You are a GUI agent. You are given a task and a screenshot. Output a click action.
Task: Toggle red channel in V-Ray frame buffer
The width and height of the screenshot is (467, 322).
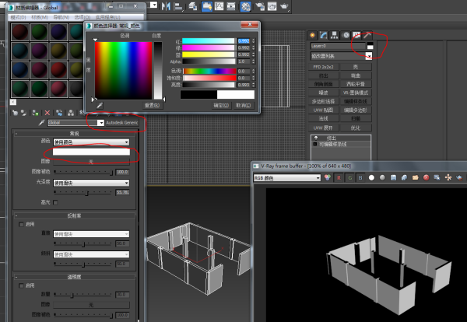pos(337,177)
